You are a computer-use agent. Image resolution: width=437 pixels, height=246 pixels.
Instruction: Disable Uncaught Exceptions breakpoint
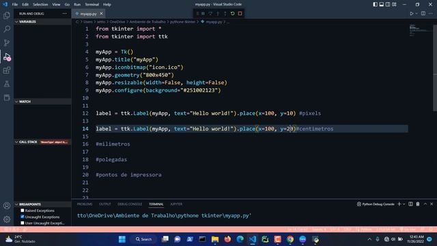coord(23,217)
